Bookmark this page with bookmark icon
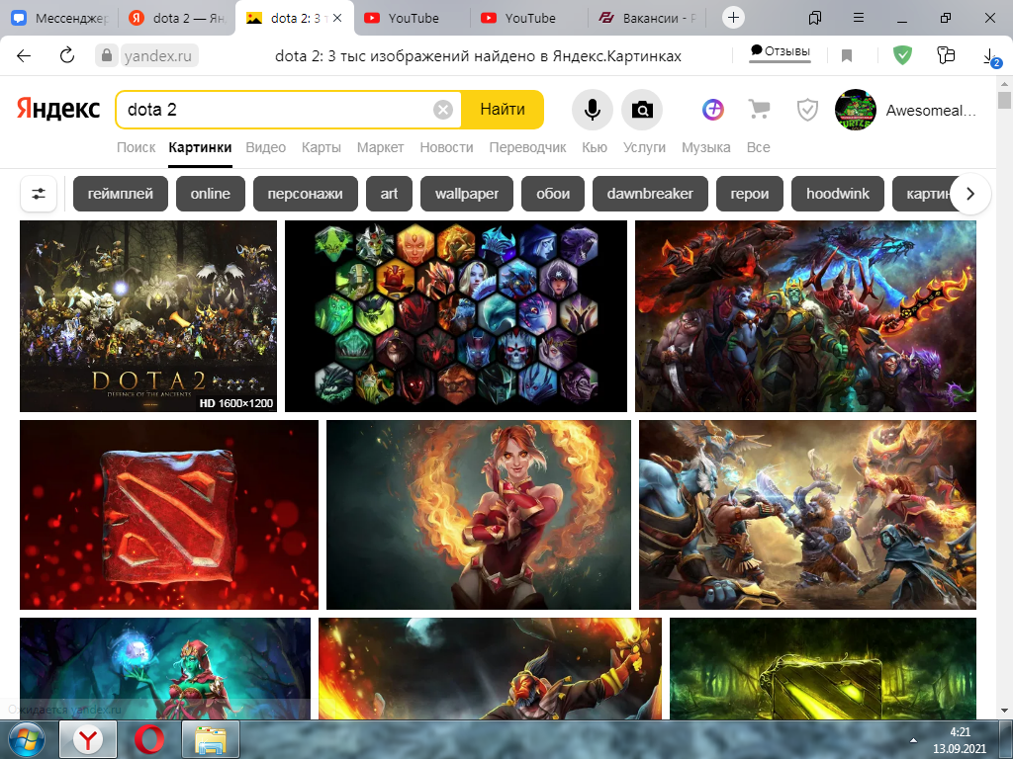The width and height of the screenshot is (1013, 759). [x=847, y=56]
